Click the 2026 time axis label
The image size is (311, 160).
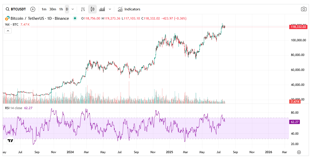point(268,152)
